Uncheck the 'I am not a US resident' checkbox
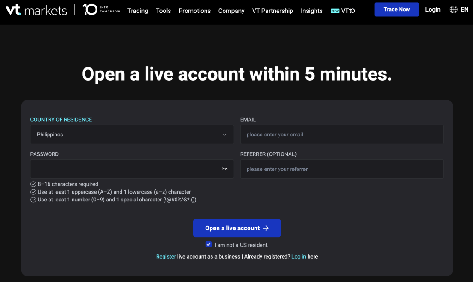 209,245
